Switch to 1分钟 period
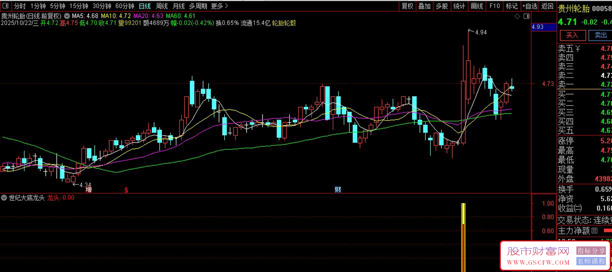 pyautogui.click(x=38, y=6)
